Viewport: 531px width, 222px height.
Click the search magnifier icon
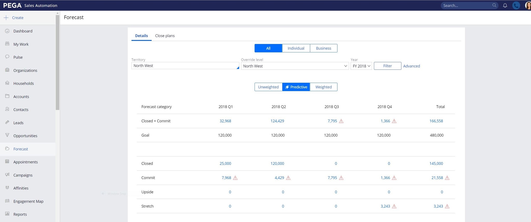click(x=494, y=5)
